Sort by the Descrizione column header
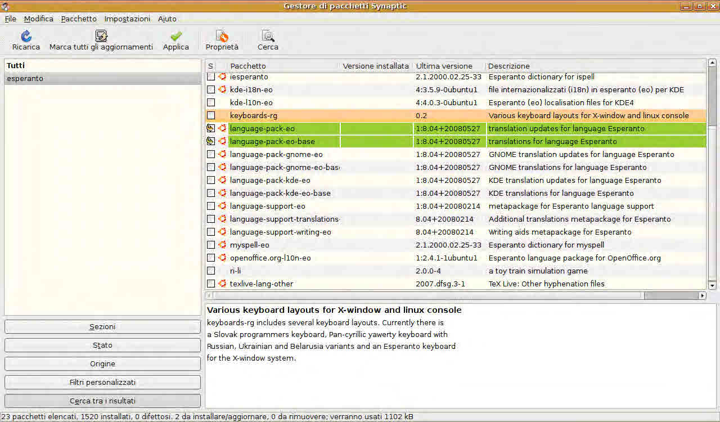720x422 pixels. click(596, 66)
